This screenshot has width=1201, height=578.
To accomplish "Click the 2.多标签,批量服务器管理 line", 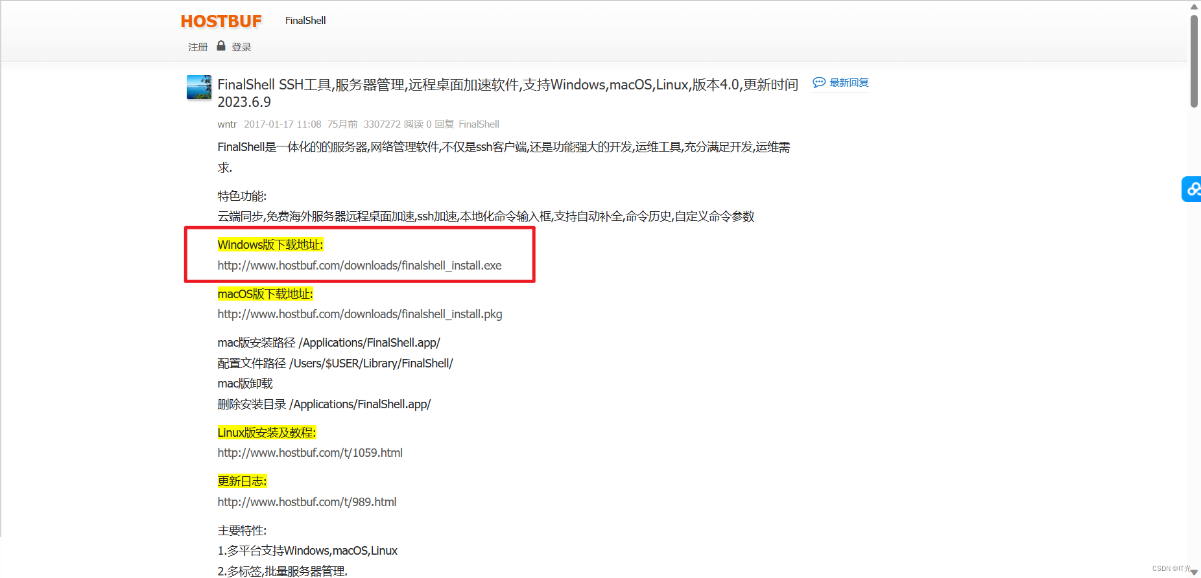I will [x=282, y=571].
